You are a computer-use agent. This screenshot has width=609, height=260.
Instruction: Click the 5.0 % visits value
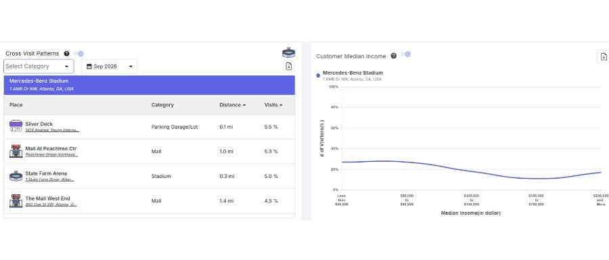click(x=271, y=176)
